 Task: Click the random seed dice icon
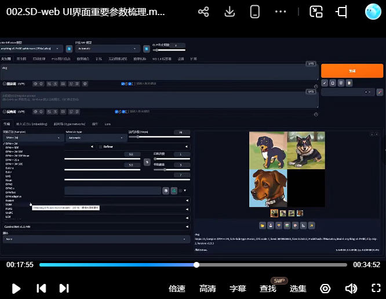[x=165, y=190]
